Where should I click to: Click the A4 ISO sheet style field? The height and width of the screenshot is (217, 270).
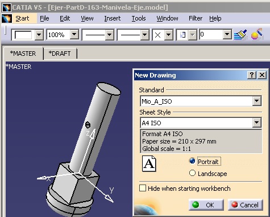tap(196, 123)
